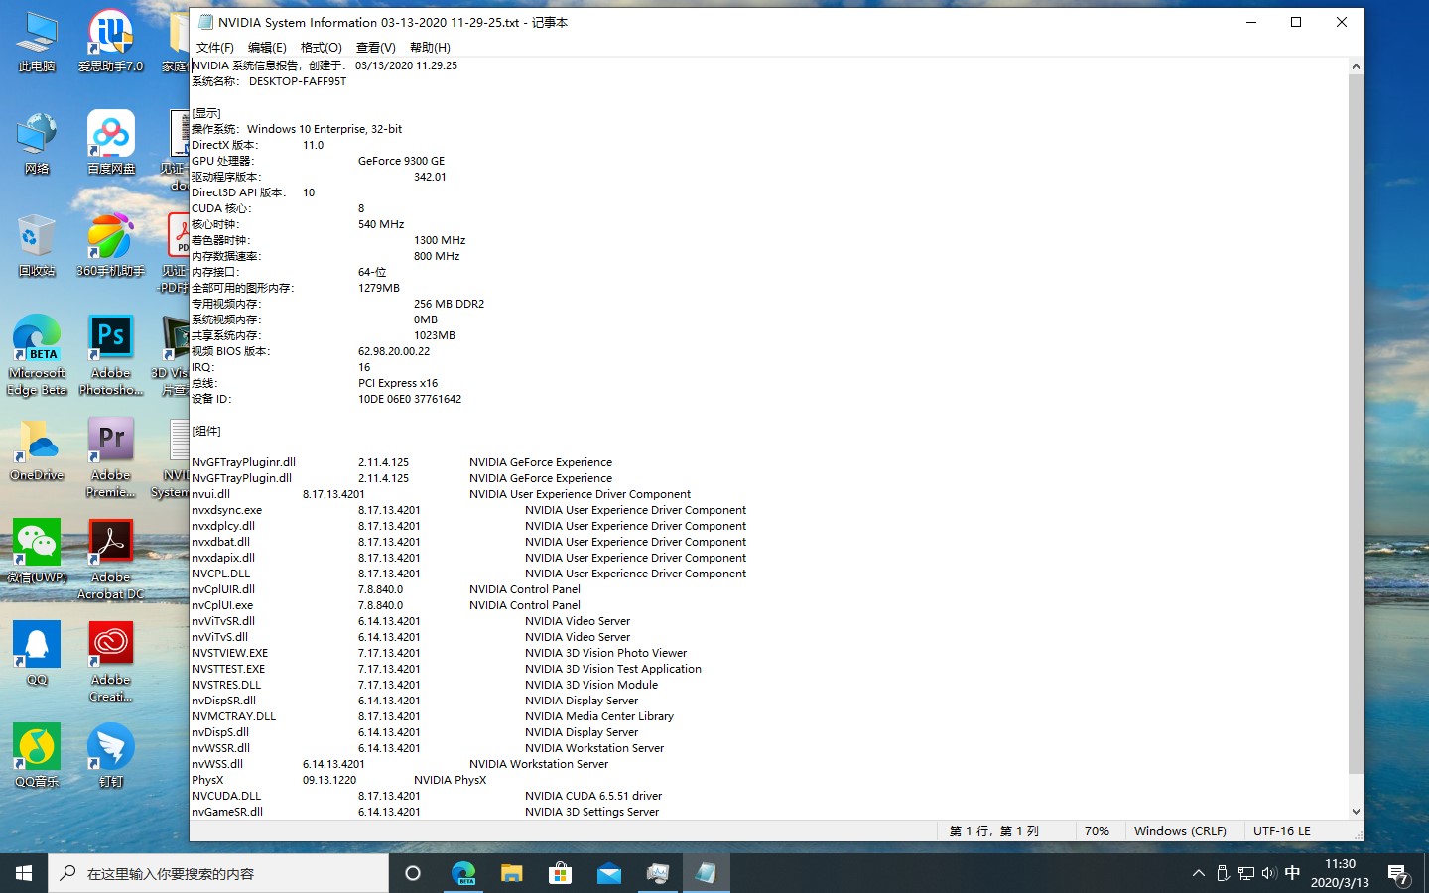Open File Explorer from taskbar

(511, 873)
